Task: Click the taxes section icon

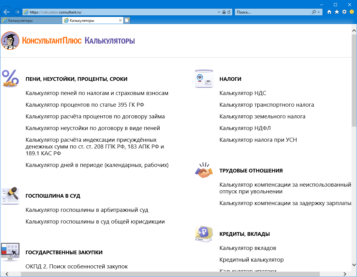Action: pos(204,79)
